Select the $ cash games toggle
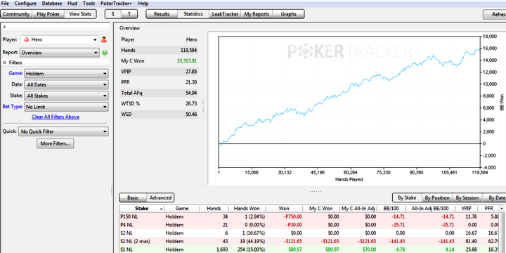506x253 pixels. 113,14
